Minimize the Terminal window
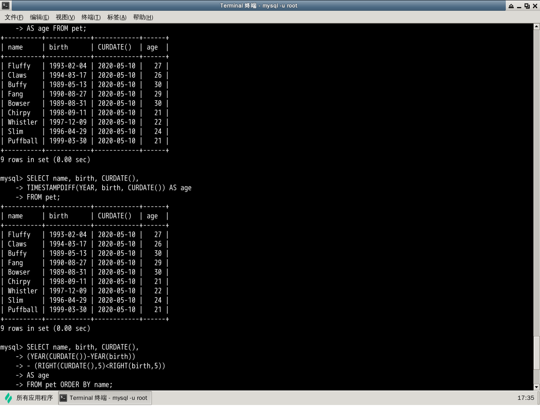 (x=519, y=6)
